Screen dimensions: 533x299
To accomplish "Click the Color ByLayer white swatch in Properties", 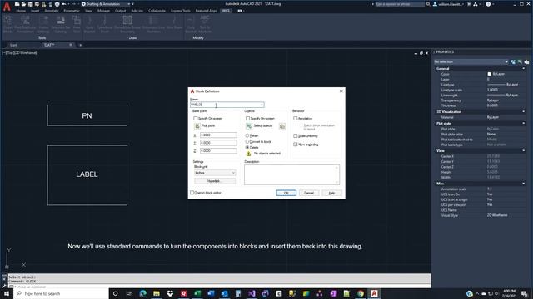I will 490,74.
